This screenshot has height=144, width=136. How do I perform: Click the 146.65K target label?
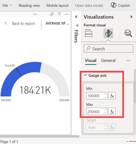pos(10,65)
